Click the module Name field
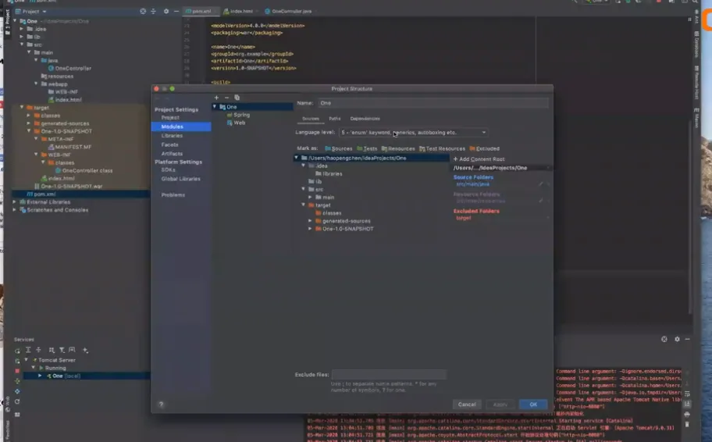712x442 pixels. (x=433, y=103)
